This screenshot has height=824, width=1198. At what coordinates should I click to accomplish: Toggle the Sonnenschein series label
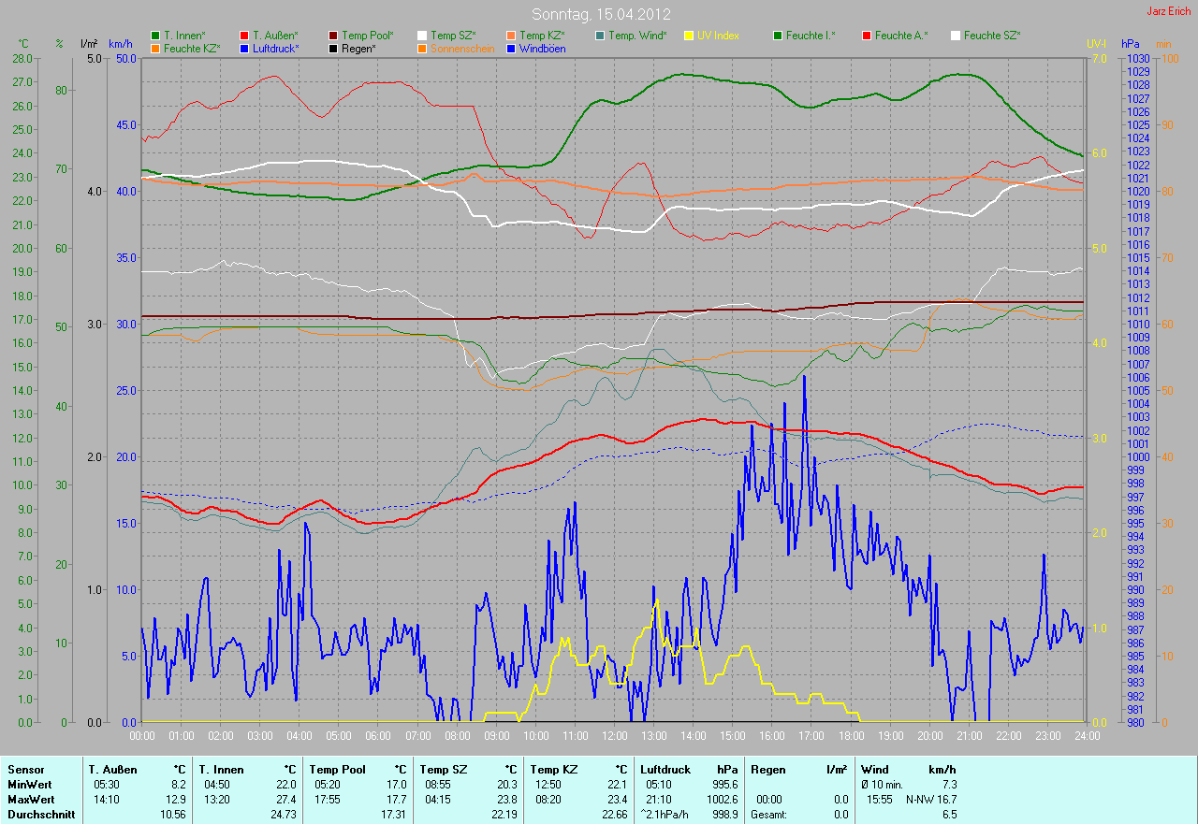tap(462, 49)
